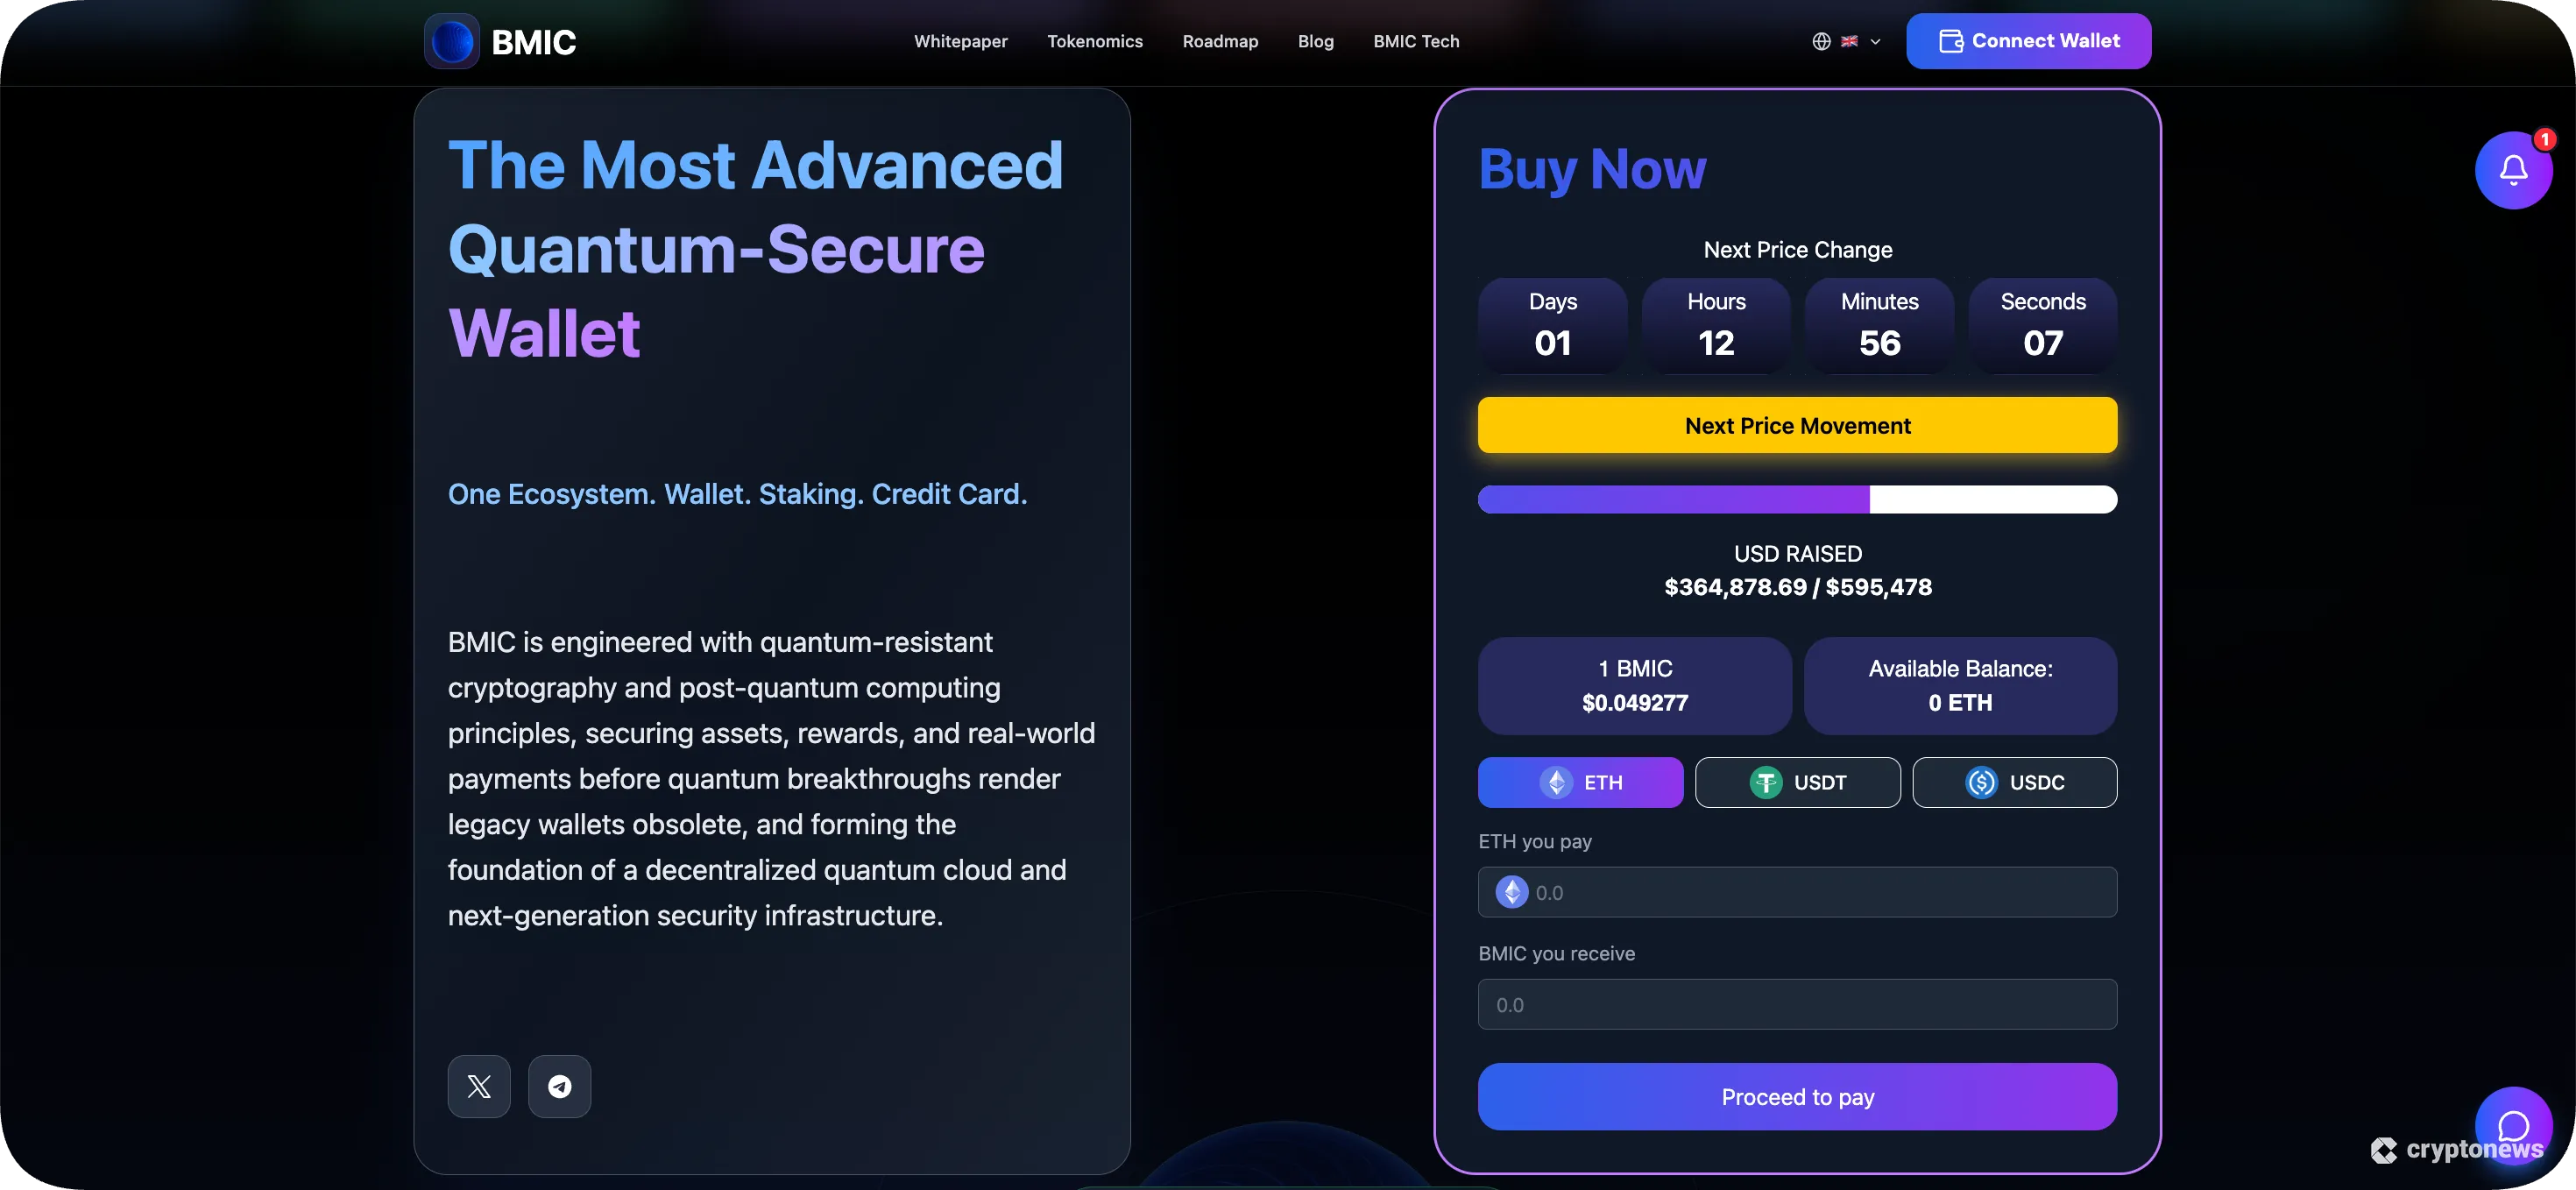2576x1190 pixels.
Task: Click the USD raised progress bar
Action: [1797, 499]
